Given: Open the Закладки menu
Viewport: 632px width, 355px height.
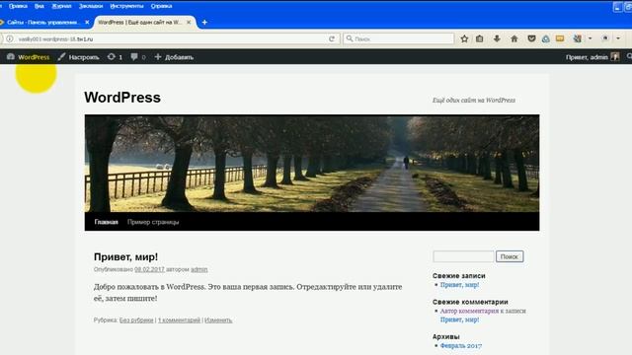Looking at the screenshot, I should (91, 6).
